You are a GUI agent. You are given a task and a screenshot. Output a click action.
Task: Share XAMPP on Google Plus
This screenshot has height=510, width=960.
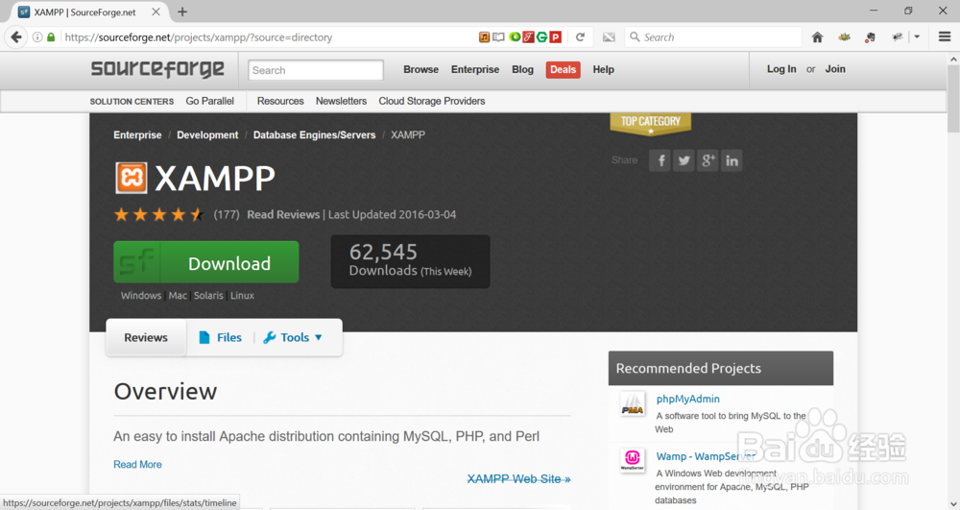(x=708, y=160)
